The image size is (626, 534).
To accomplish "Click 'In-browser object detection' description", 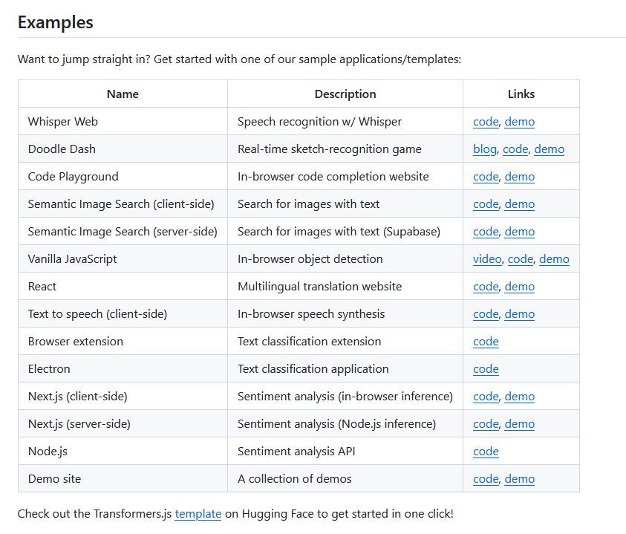I will pos(310,259).
